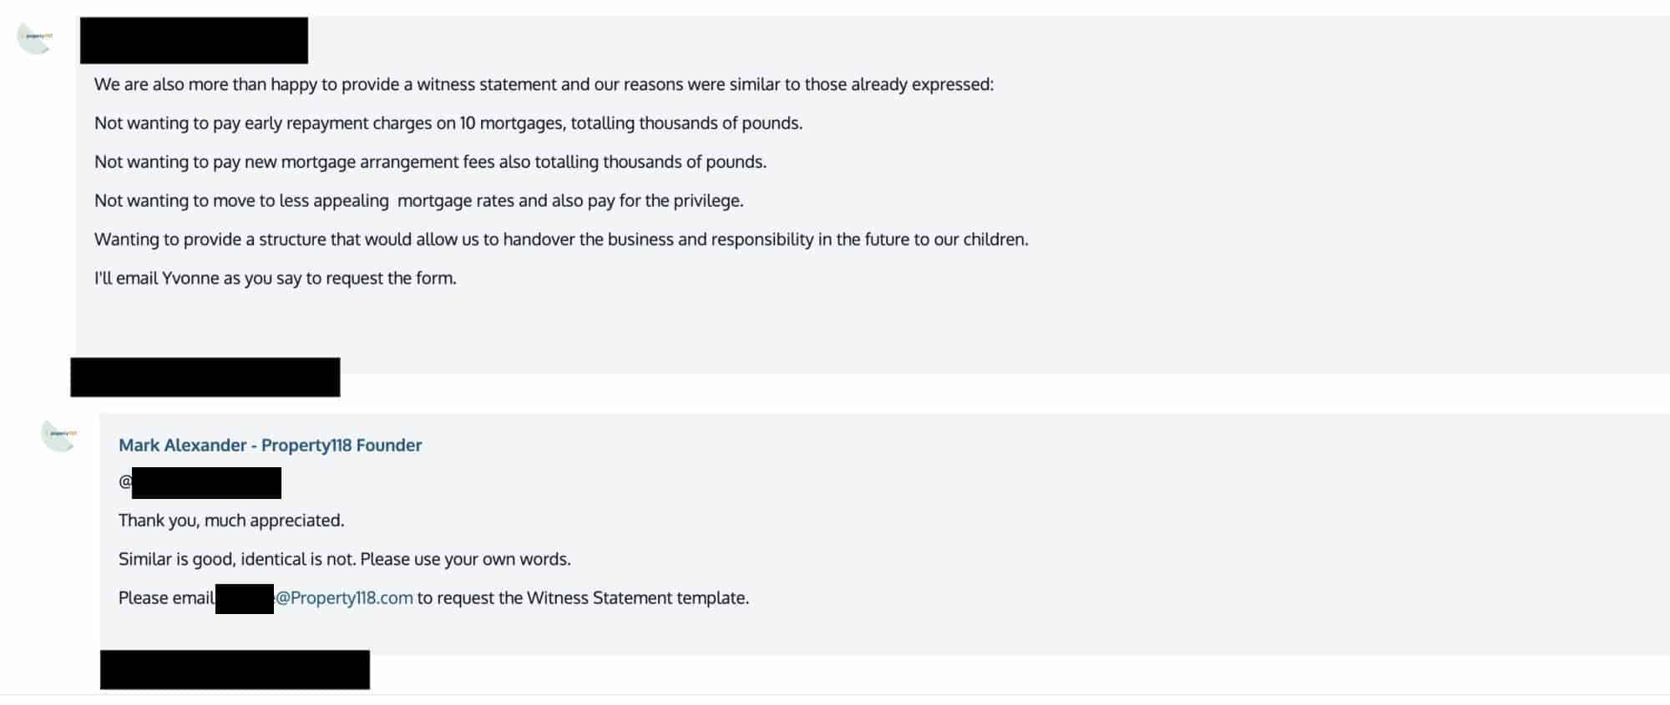Click the line about handing business to children
This screenshot has height=705, width=1670.
[x=561, y=239]
